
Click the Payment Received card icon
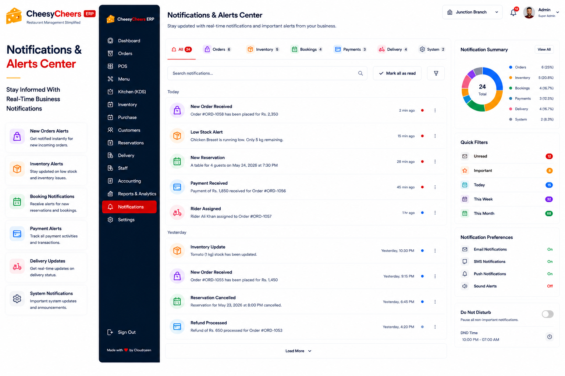tap(177, 187)
